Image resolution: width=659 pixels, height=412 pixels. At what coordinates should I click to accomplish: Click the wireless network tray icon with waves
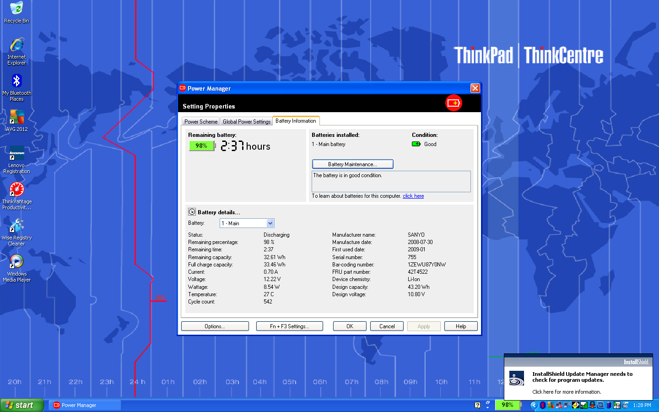point(567,405)
